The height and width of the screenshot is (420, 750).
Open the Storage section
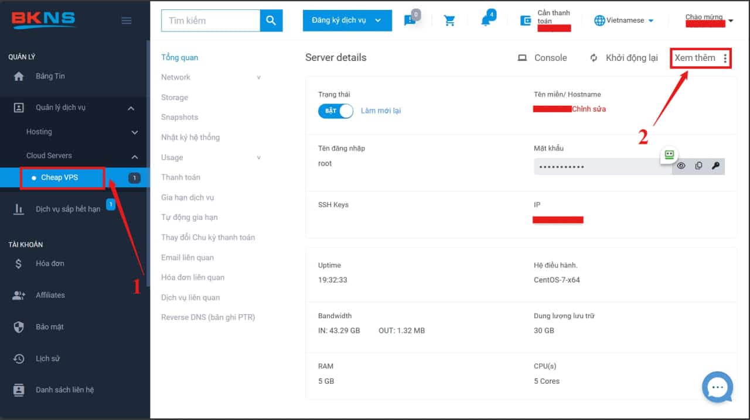click(x=175, y=97)
